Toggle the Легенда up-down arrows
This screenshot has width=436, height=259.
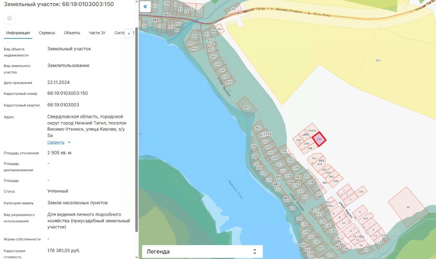[x=254, y=252]
